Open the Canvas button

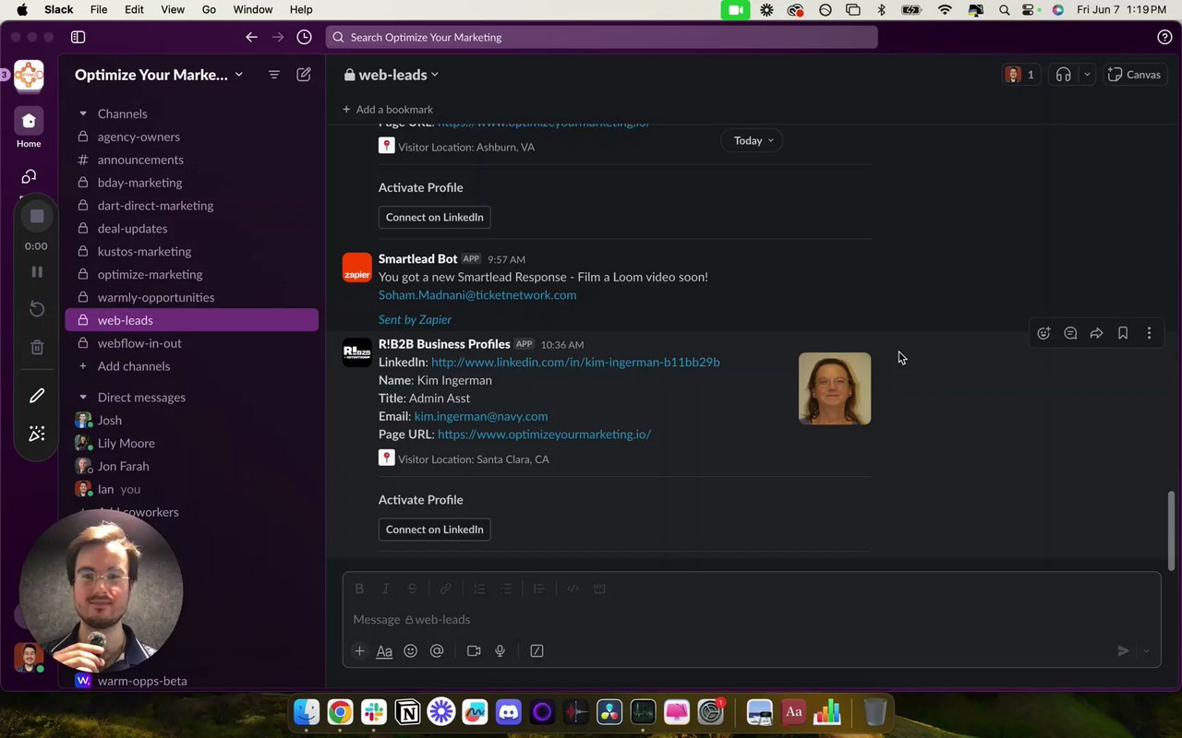pos(1134,75)
